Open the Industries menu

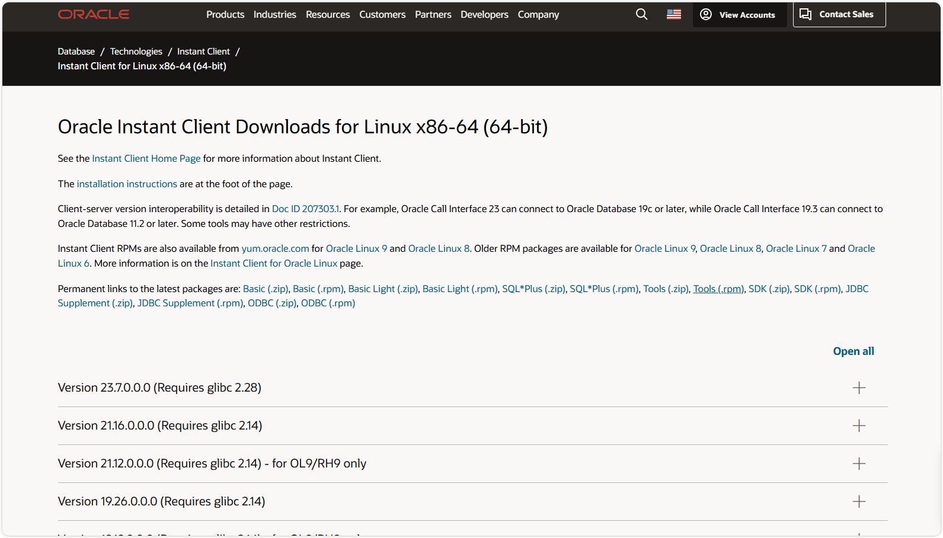pos(274,14)
